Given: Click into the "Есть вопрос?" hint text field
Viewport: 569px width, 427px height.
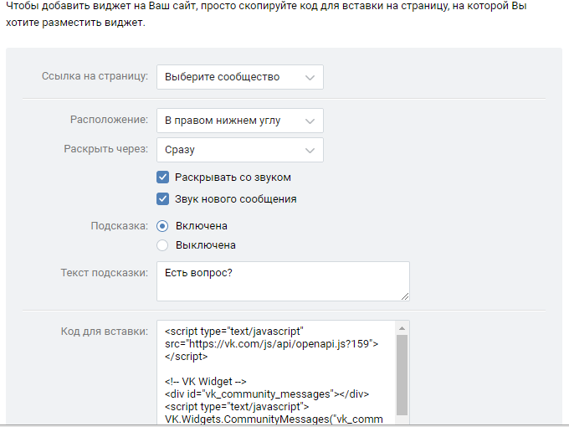Looking at the screenshot, I should click(x=283, y=281).
